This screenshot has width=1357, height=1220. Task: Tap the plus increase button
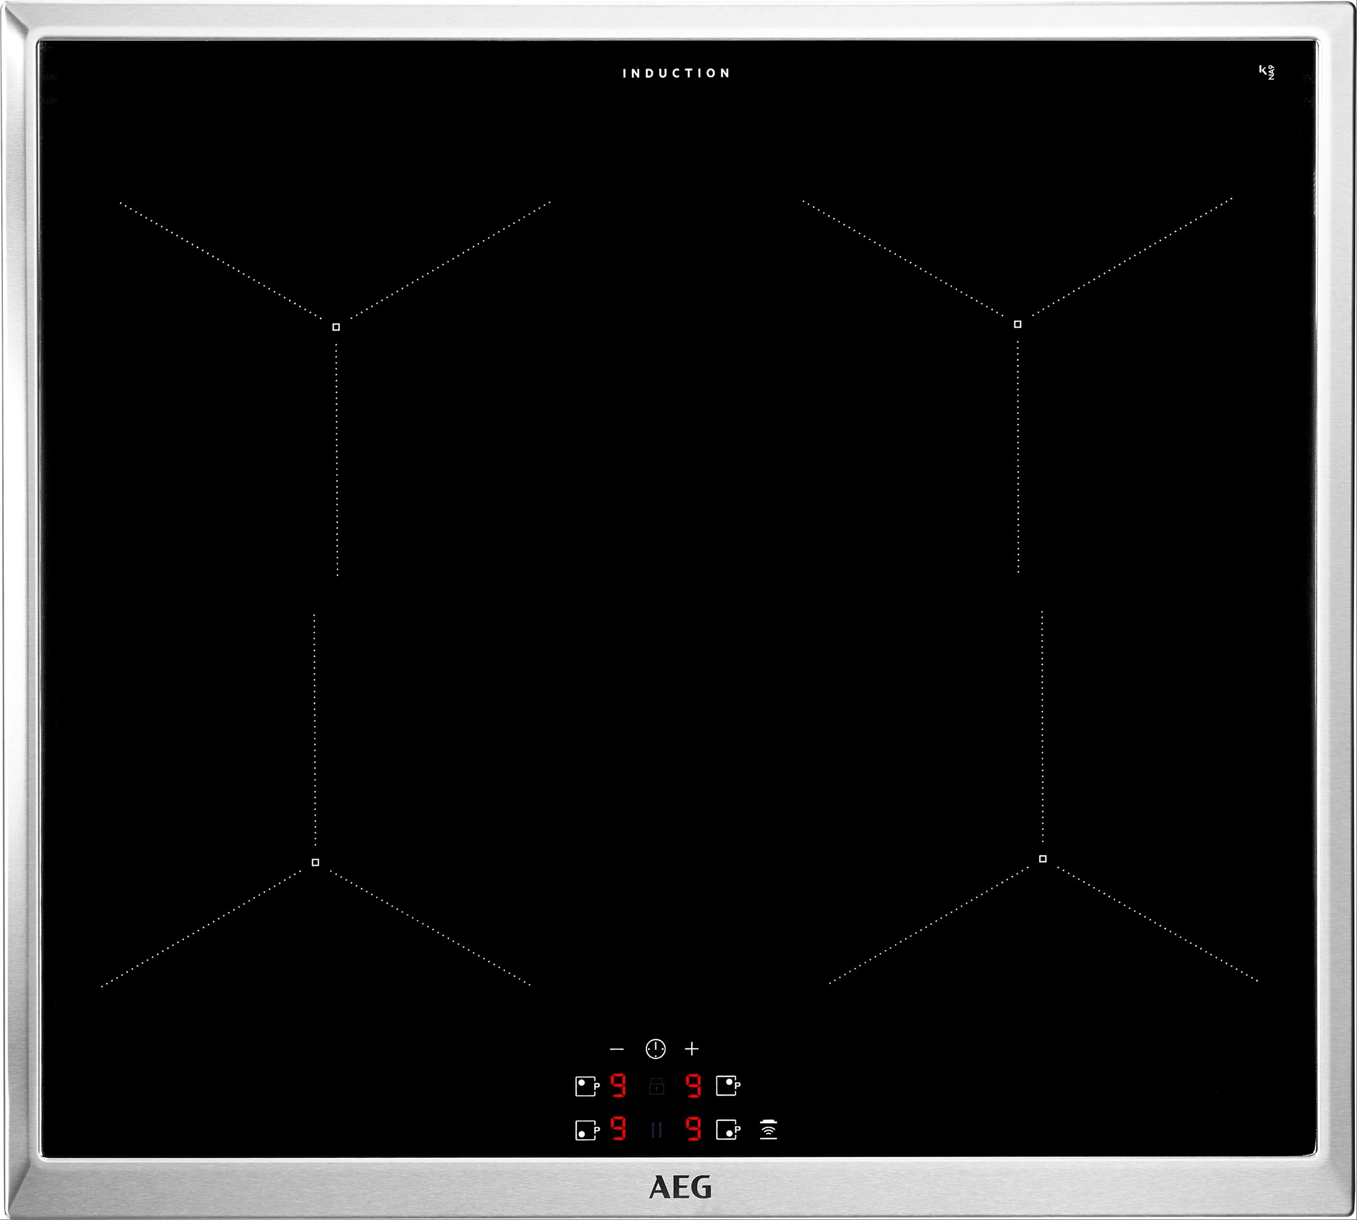click(692, 1049)
